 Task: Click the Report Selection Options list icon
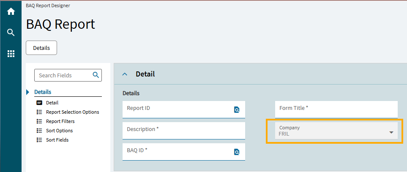click(39, 112)
